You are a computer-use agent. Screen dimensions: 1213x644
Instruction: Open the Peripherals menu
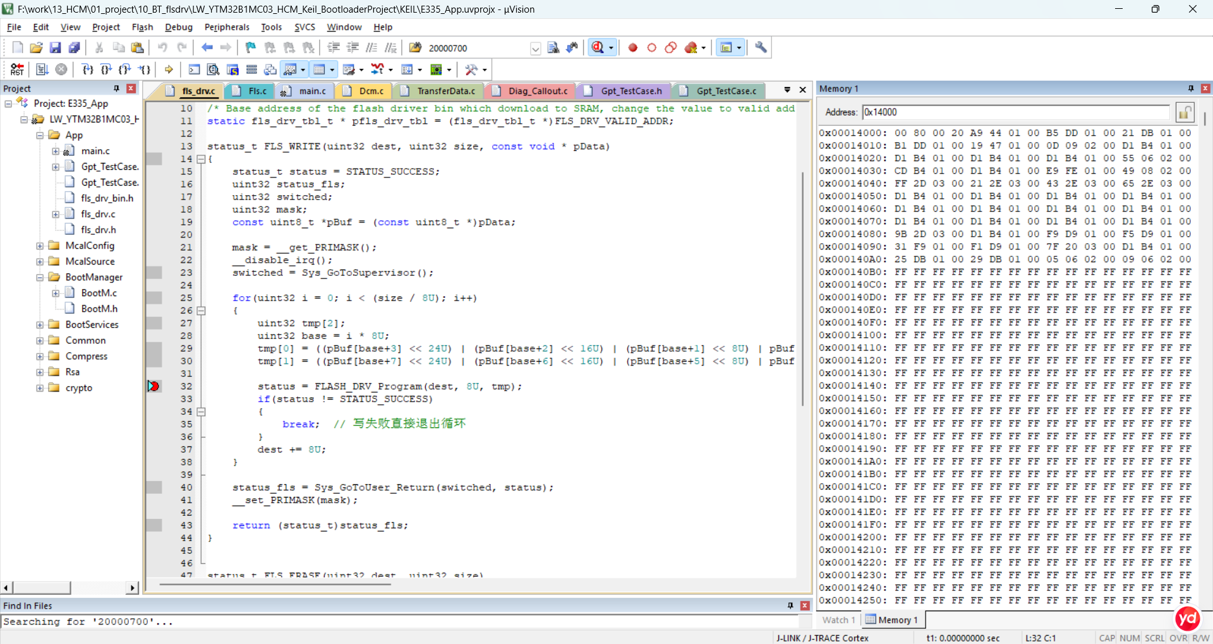[227, 27]
